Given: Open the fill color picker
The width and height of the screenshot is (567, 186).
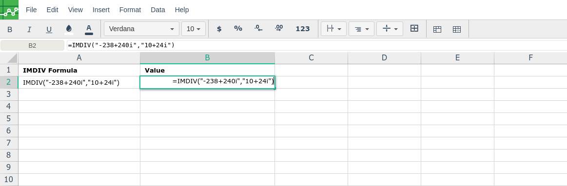Looking at the screenshot, I should [69, 29].
